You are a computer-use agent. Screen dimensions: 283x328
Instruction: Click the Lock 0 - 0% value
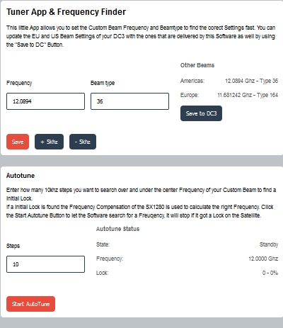click(x=270, y=273)
